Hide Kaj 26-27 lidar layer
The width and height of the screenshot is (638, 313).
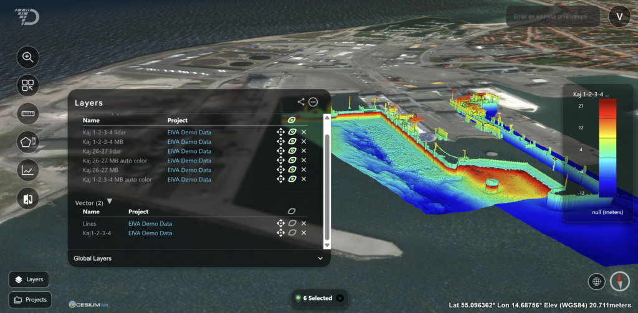tap(292, 151)
